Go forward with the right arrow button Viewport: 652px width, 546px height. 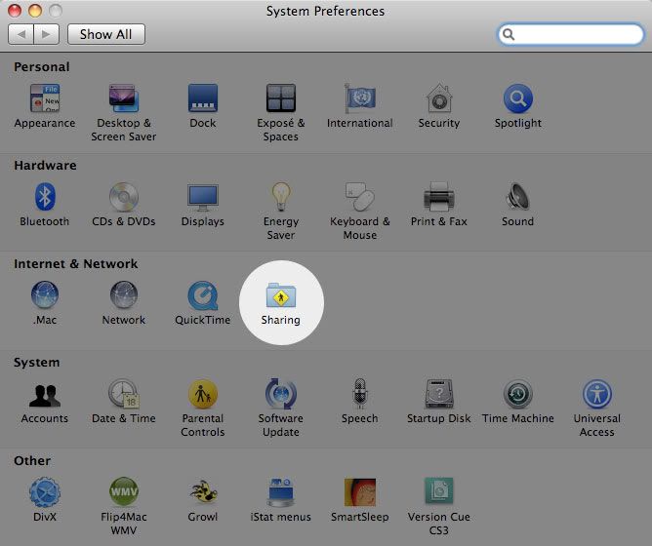point(46,34)
